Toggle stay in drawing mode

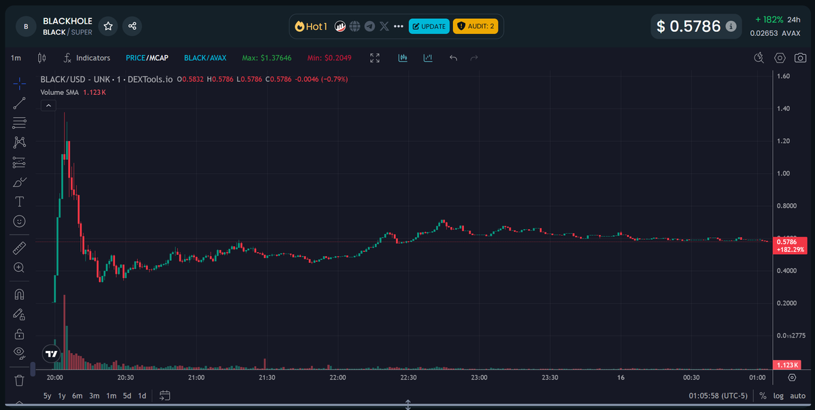coord(20,314)
